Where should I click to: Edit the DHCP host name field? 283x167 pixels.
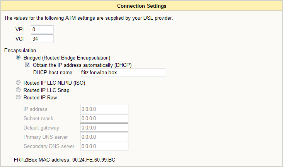pos(122,72)
